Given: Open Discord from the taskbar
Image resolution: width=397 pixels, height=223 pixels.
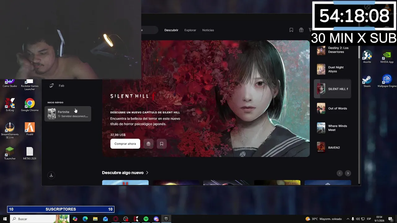Looking at the screenshot, I should click(156, 219).
